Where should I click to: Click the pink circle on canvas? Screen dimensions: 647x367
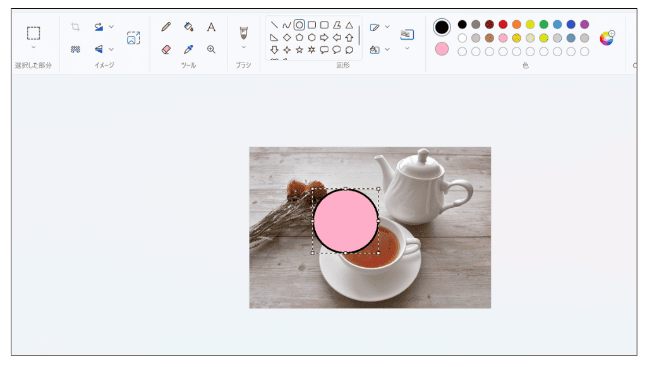click(x=345, y=220)
